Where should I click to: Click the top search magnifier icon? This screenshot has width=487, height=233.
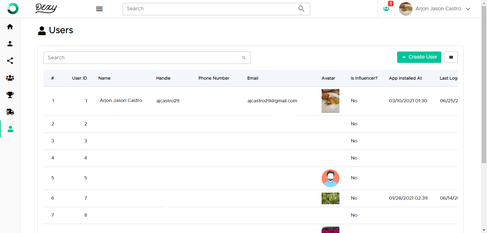click(x=301, y=9)
